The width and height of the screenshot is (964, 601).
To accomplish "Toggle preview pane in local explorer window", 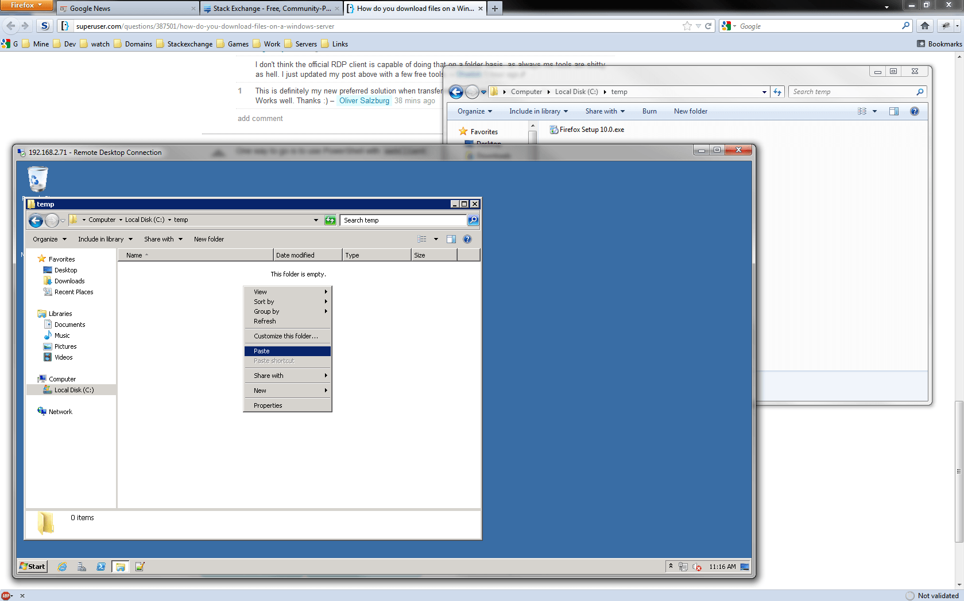I will (x=894, y=111).
